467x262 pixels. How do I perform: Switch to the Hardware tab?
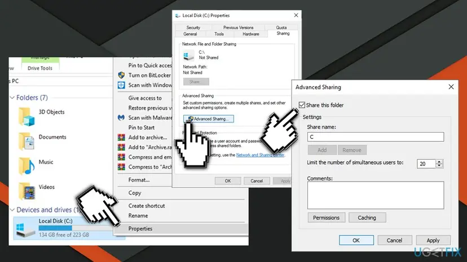251,34
